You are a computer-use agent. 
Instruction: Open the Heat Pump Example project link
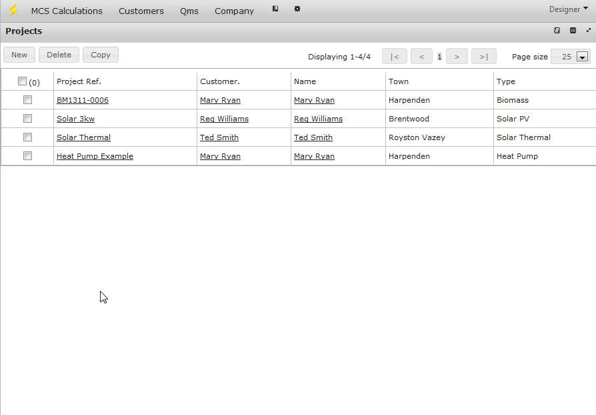[x=95, y=156]
